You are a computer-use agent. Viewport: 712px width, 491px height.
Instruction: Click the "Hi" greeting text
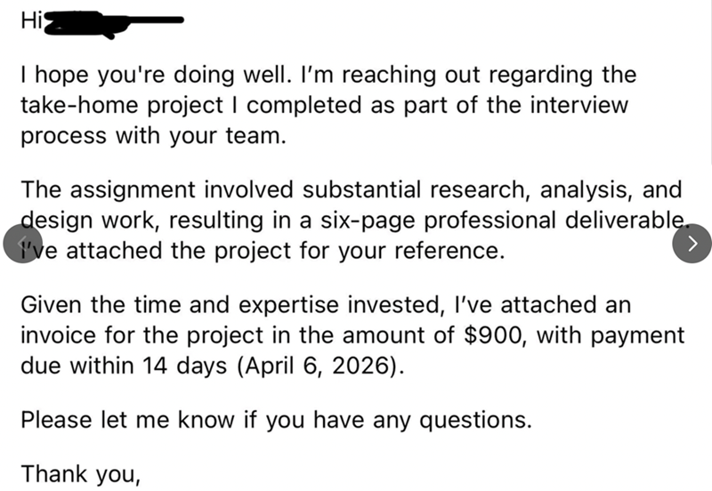tap(29, 21)
